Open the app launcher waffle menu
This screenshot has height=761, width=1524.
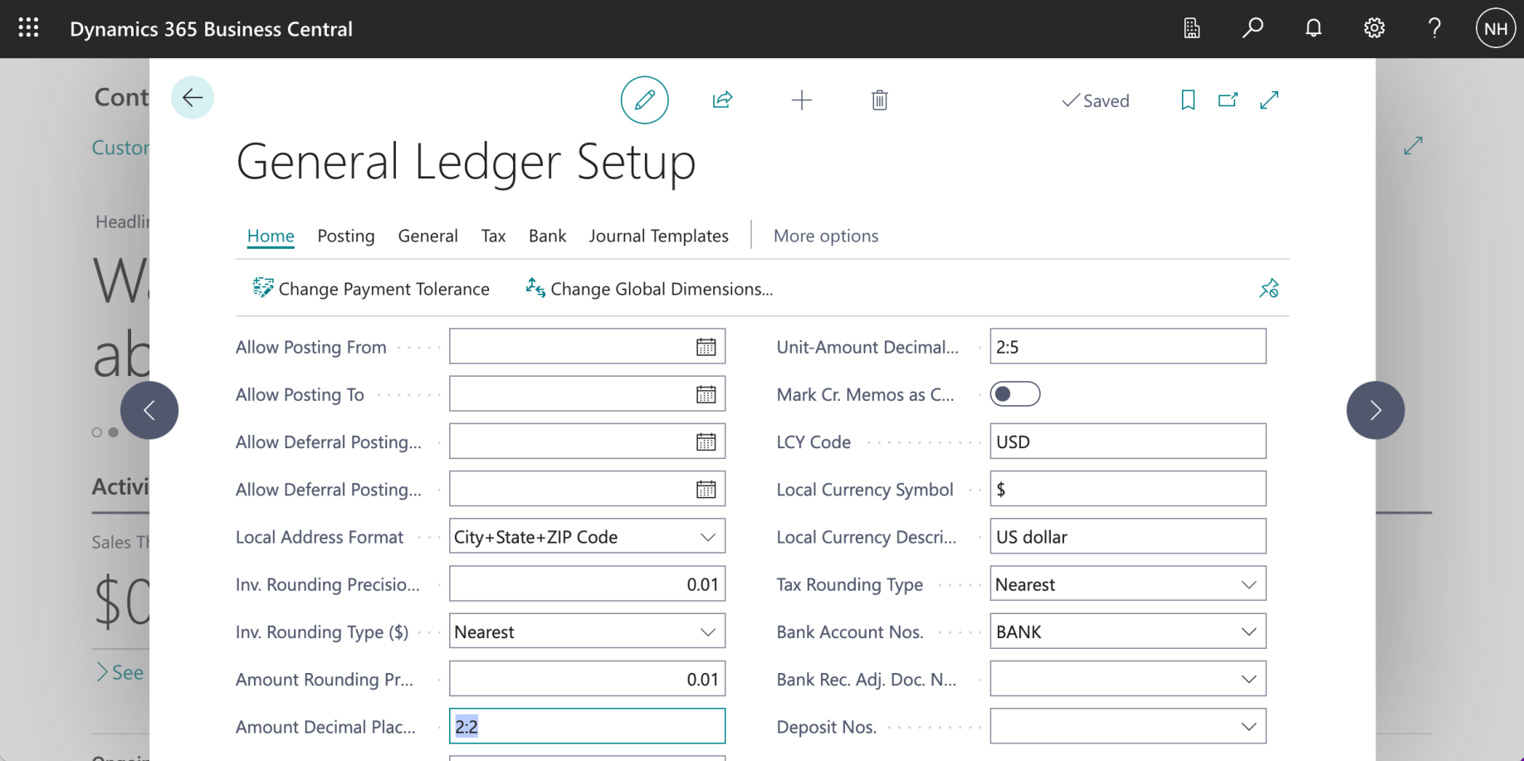coord(28,28)
